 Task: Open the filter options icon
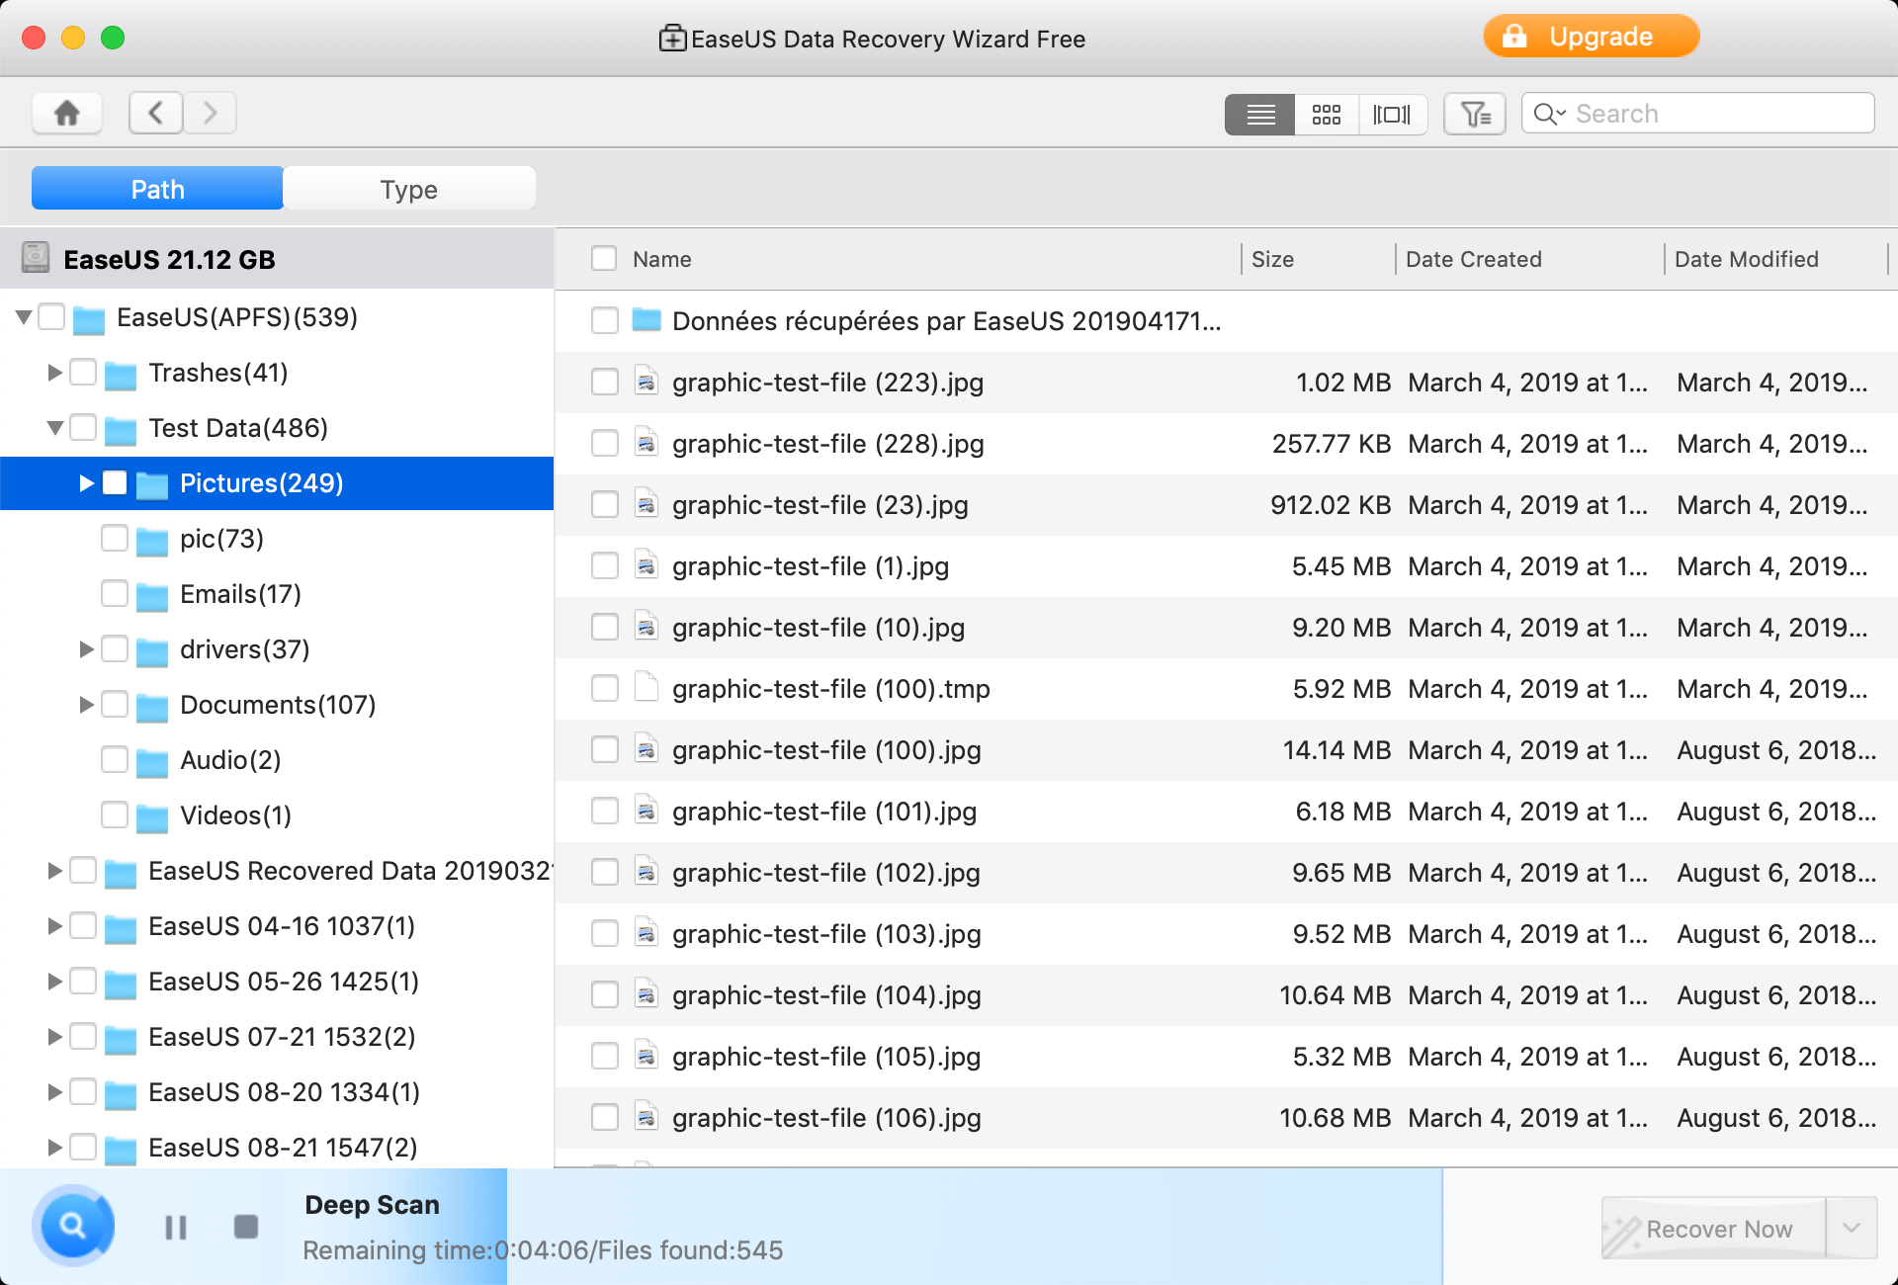pyautogui.click(x=1474, y=113)
